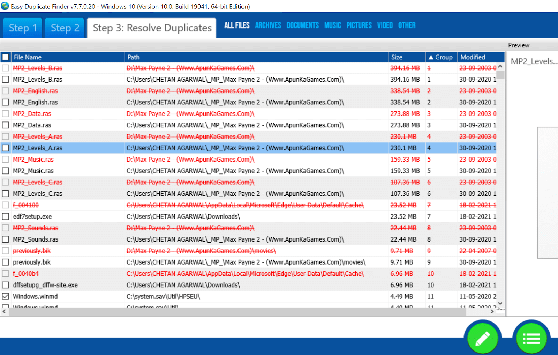Check the edf7setup.exe checkbox
Viewport: 558px width, 355px height.
click(x=5, y=216)
